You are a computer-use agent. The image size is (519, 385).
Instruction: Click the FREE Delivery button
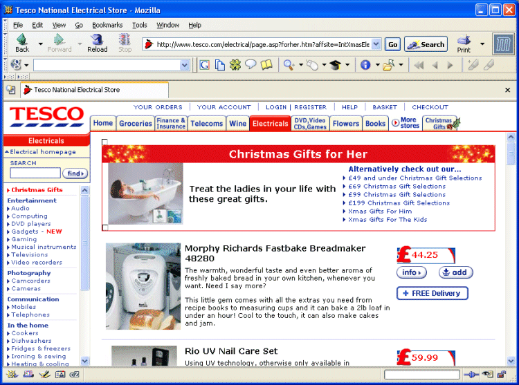(432, 293)
